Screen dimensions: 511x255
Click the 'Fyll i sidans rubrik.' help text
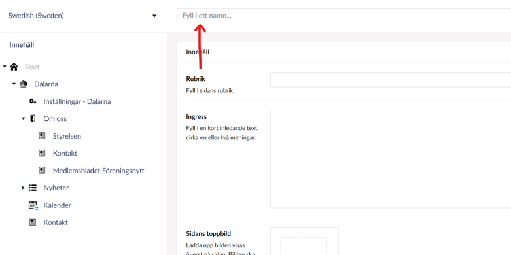[210, 90]
